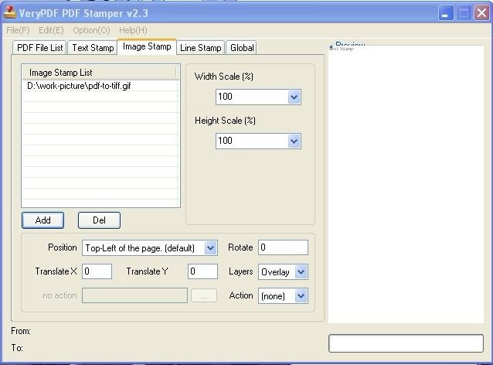
Task: Expand the Height Scale dropdown arrow
Action: click(294, 141)
